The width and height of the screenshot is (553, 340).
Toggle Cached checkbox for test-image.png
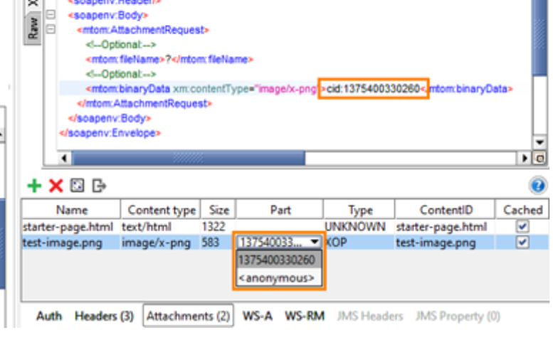pyautogui.click(x=523, y=243)
